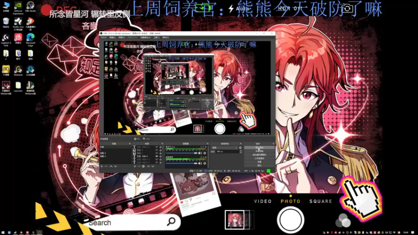Select Studio One desktop shortcut
The image size is (418, 235).
(18, 23)
